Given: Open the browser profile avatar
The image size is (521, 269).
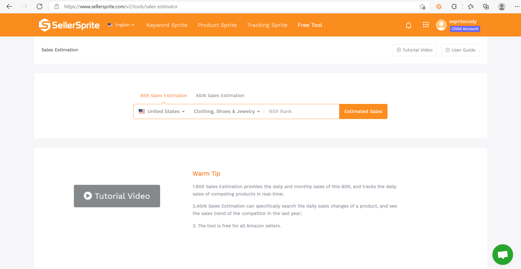Looking at the screenshot, I should (x=502, y=7).
